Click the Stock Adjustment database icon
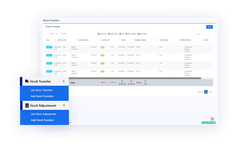 pyautogui.click(x=27, y=106)
